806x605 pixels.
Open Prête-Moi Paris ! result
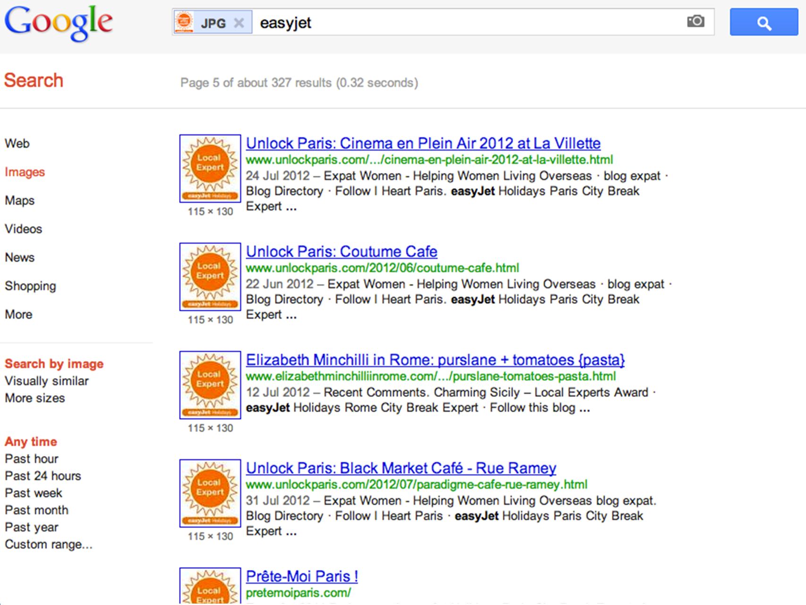302,576
